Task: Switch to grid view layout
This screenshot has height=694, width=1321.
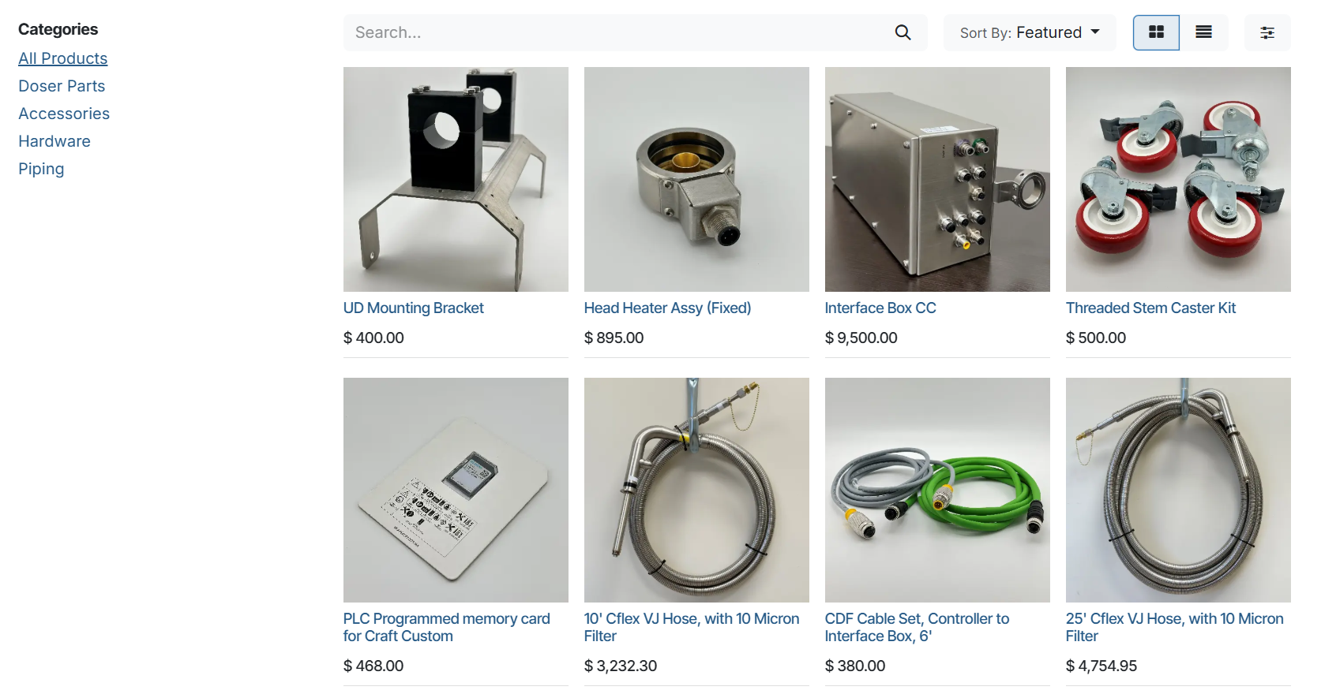Action: tap(1156, 32)
